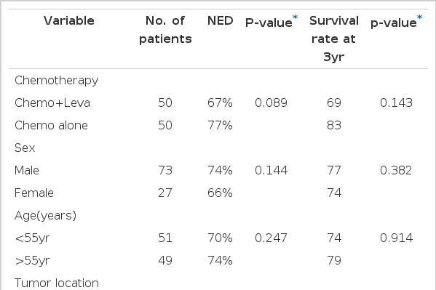Click the Female row label
The height and width of the screenshot is (290, 436).
click(x=34, y=193)
